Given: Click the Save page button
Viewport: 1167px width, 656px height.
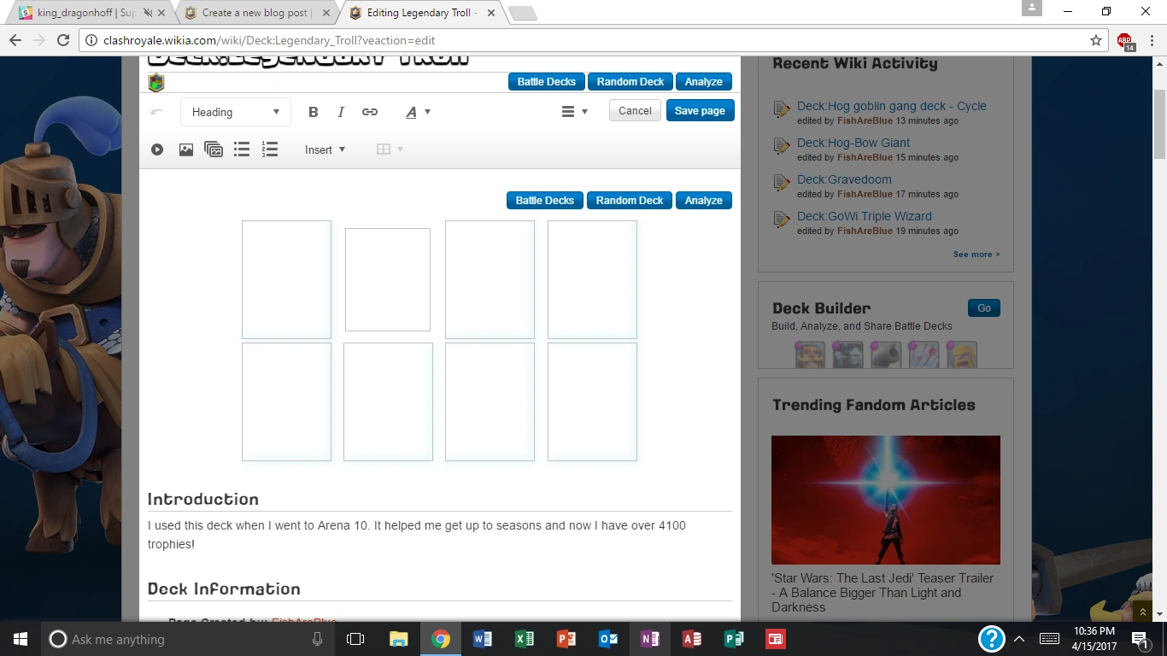Looking at the screenshot, I should coord(700,111).
